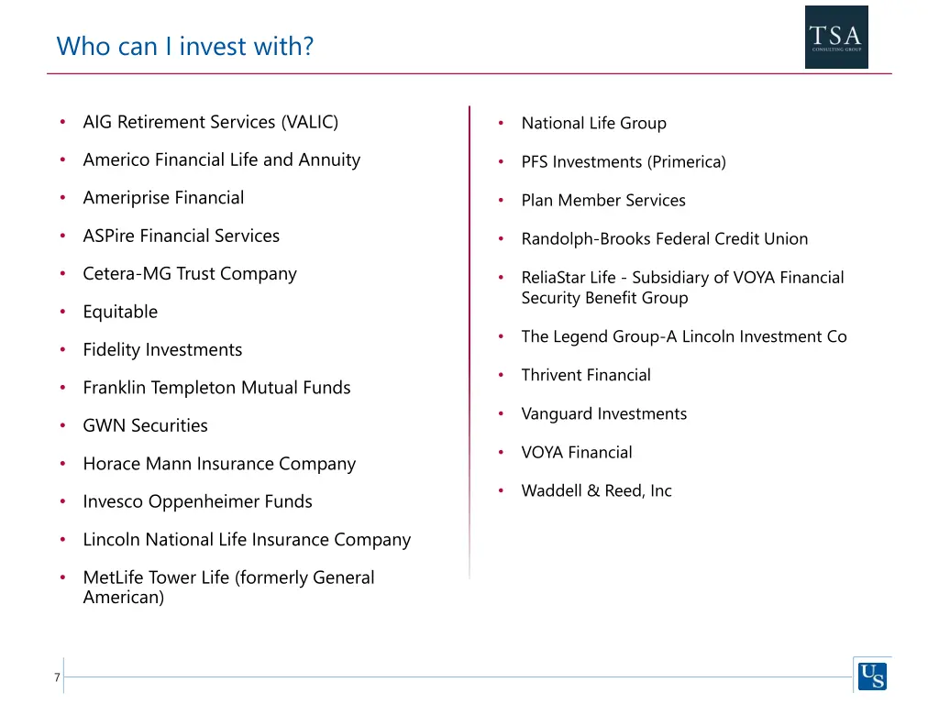Click Americo Financial Life and Annuity
This screenshot has height=704, width=939.
click(222, 159)
